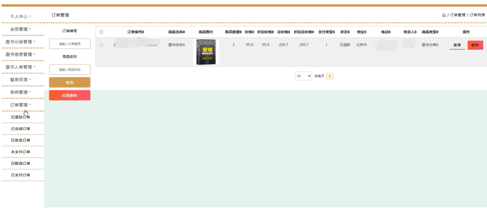Click the 查询 search button
Screen dimensions: 487x208
tap(69, 82)
